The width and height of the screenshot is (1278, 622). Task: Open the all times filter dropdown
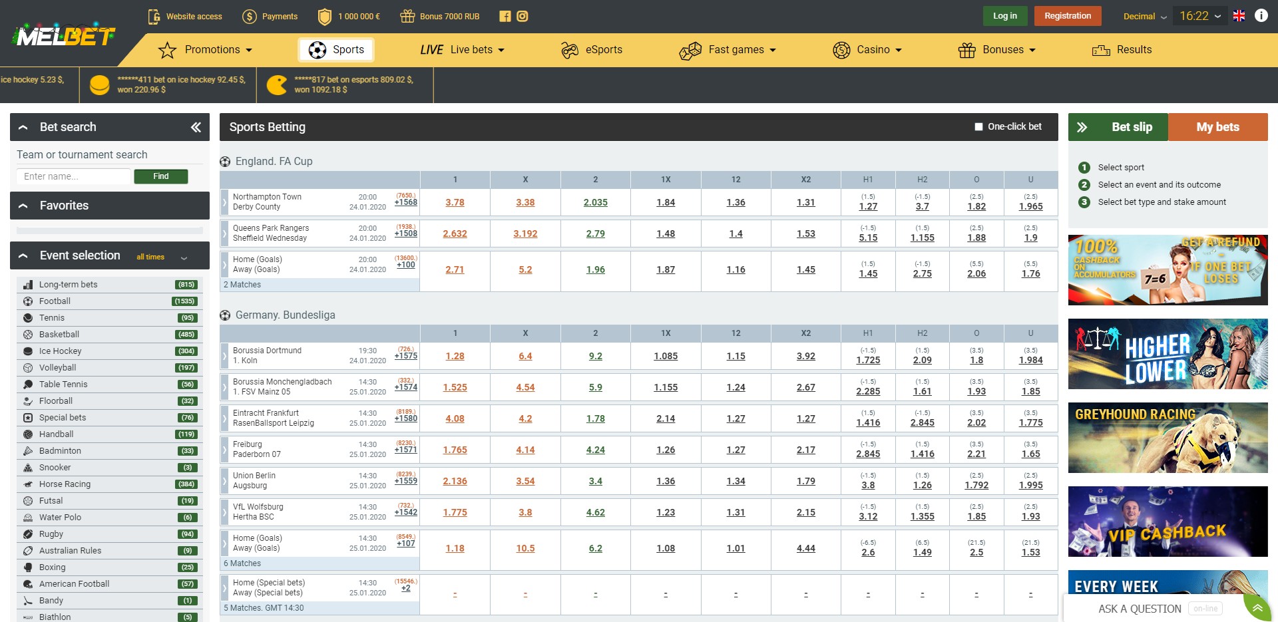tap(162, 257)
